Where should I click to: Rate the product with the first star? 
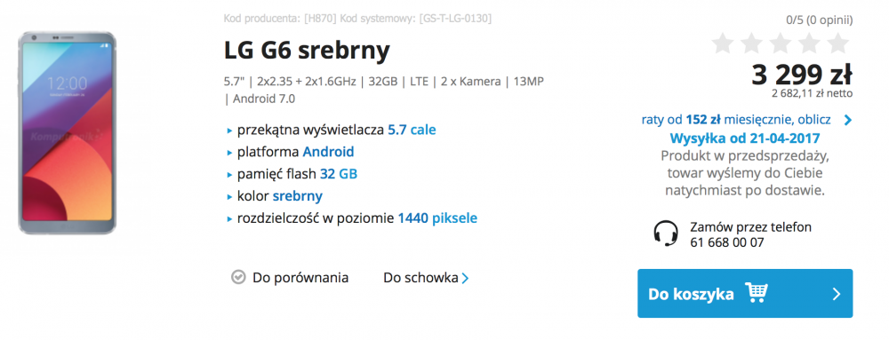tap(722, 43)
